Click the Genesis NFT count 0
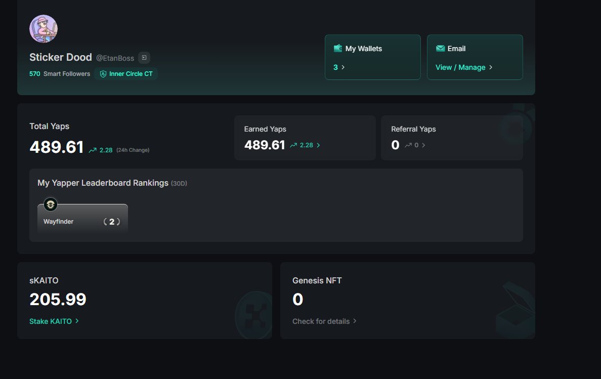The image size is (601, 379). pyautogui.click(x=298, y=299)
